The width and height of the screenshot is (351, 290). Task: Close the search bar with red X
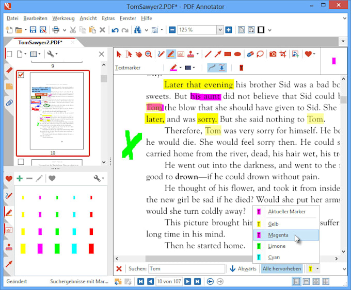coord(119,268)
